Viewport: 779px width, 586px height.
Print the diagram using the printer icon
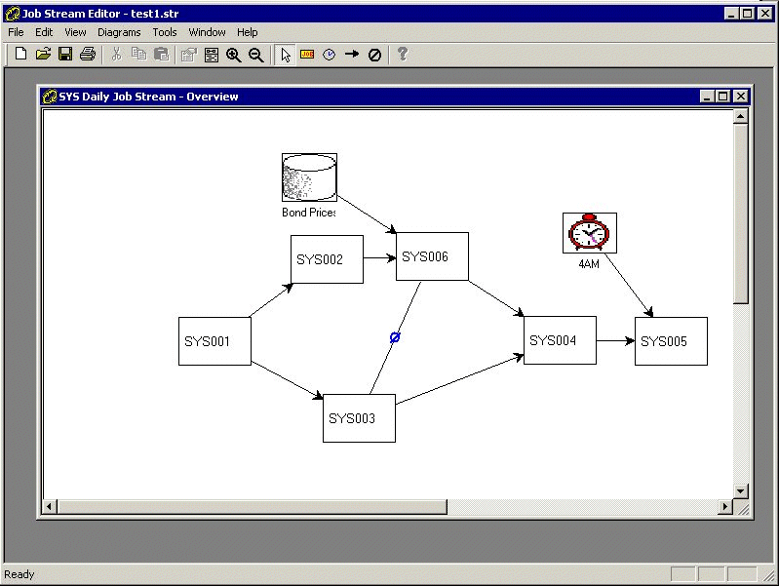point(88,55)
